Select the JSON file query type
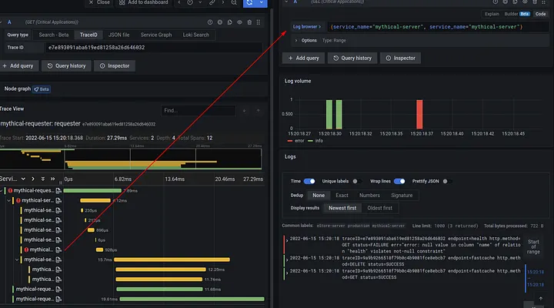The width and height of the screenshot is (554, 308). pyautogui.click(x=118, y=35)
